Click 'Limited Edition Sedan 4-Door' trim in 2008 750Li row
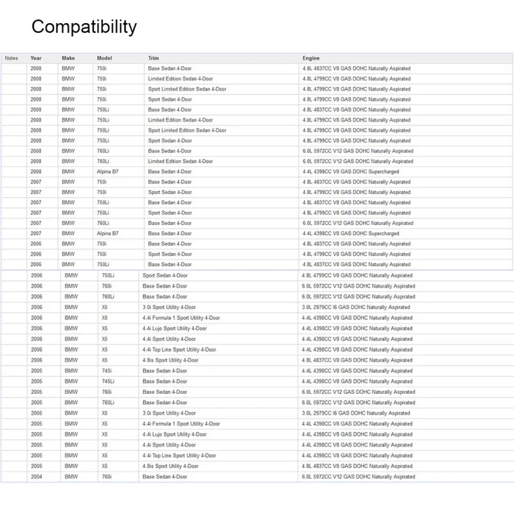Image resolution: width=514 pixels, height=514 pixels. (181, 120)
